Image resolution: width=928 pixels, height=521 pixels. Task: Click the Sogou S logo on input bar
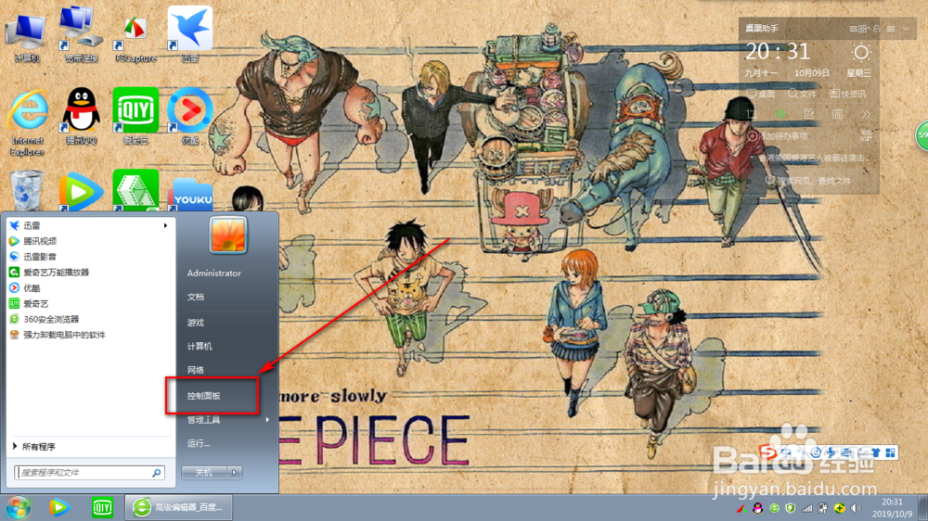pos(767,453)
